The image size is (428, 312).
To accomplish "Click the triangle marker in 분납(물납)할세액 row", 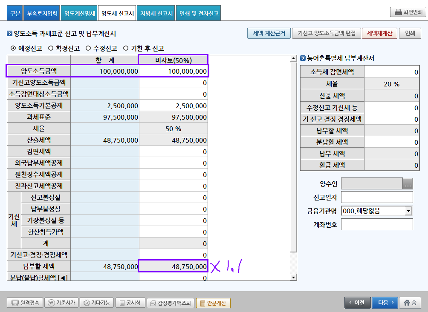I will [64, 278].
